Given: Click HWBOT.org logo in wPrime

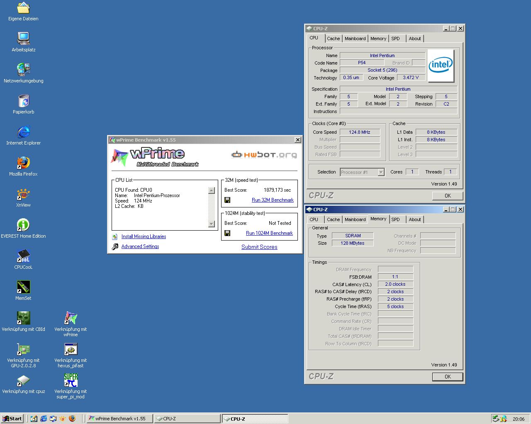Looking at the screenshot, I should point(264,155).
